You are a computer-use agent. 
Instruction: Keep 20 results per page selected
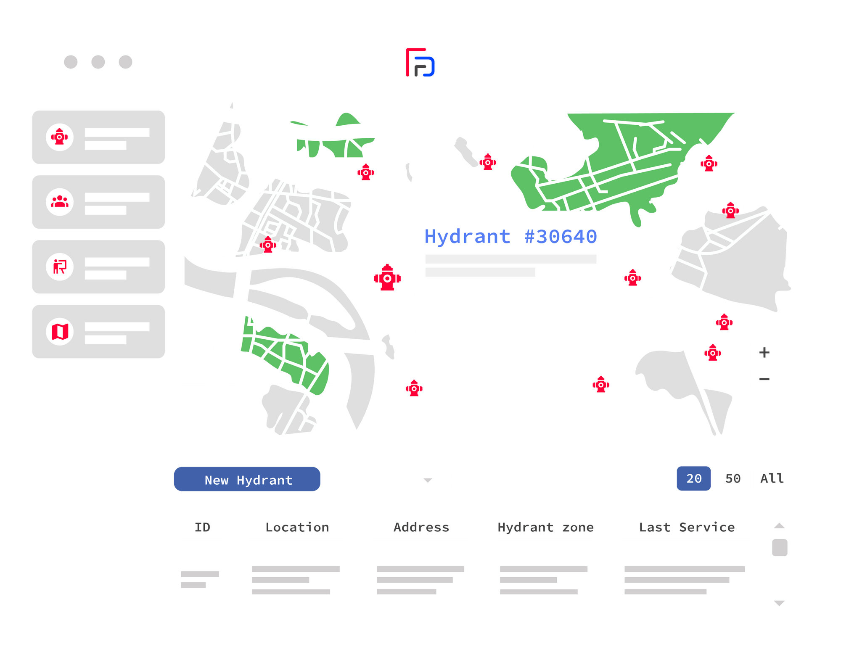point(694,478)
